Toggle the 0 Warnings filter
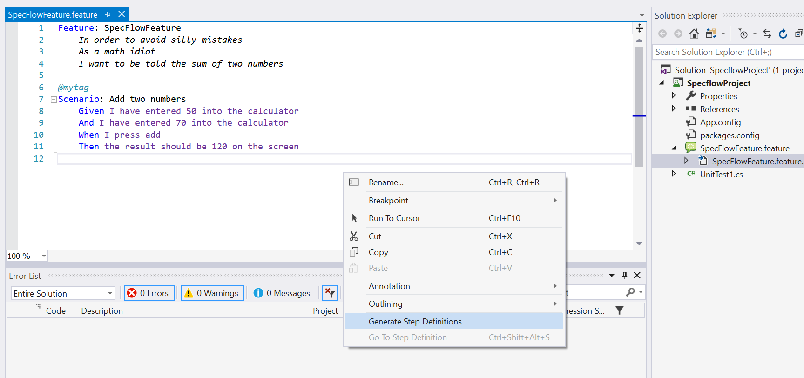This screenshot has height=378, width=804. coord(212,293)
